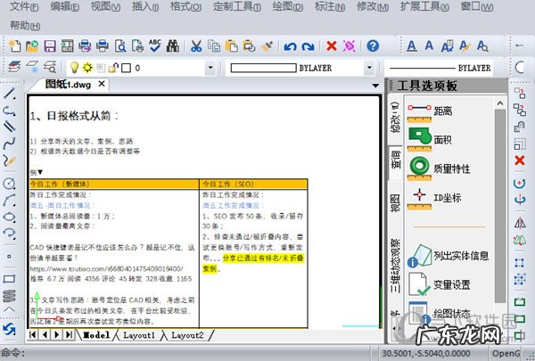Open the 绘图(D) menu
535x361 pixels.
[x=288, y=6]
